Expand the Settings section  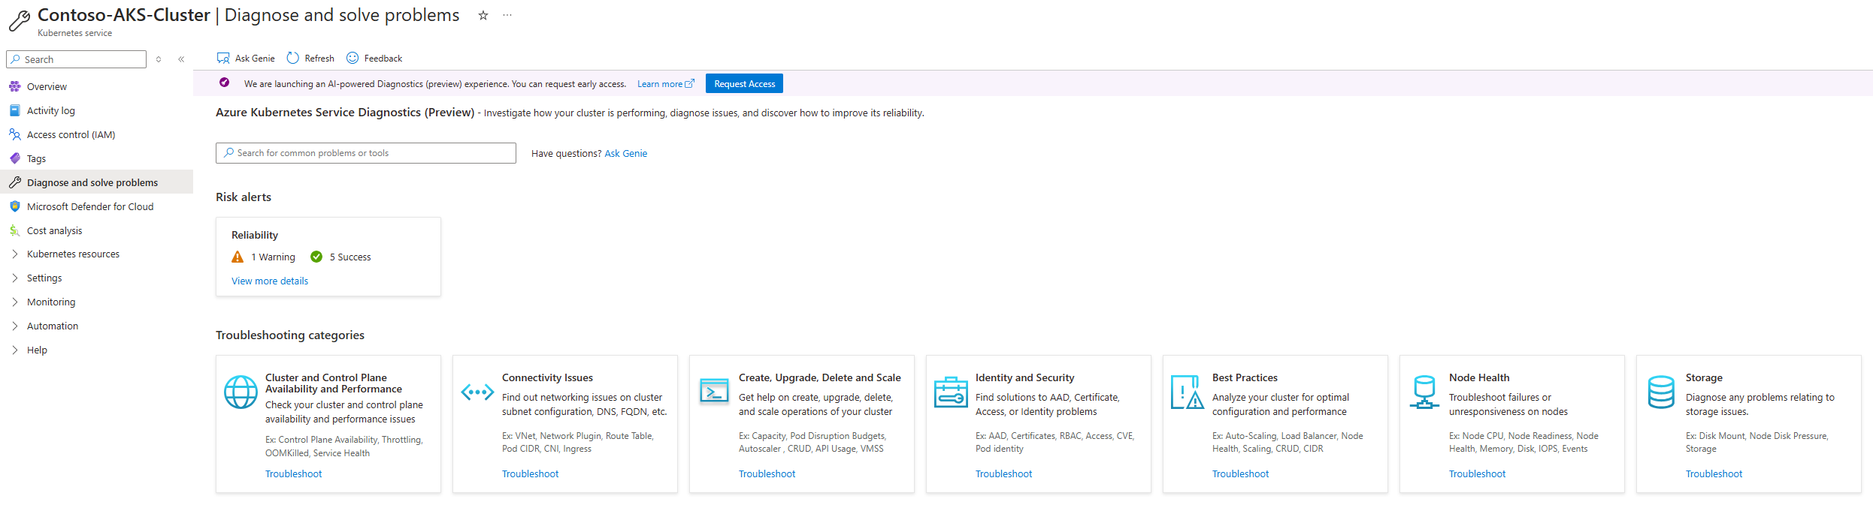(15, 278)
